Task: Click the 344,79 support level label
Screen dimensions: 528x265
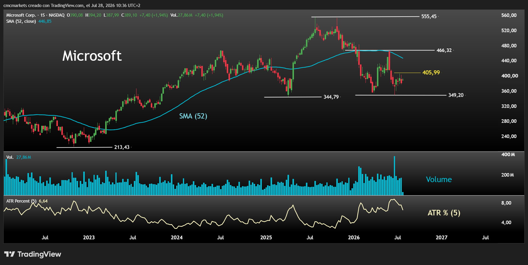Action: (331, 97)
